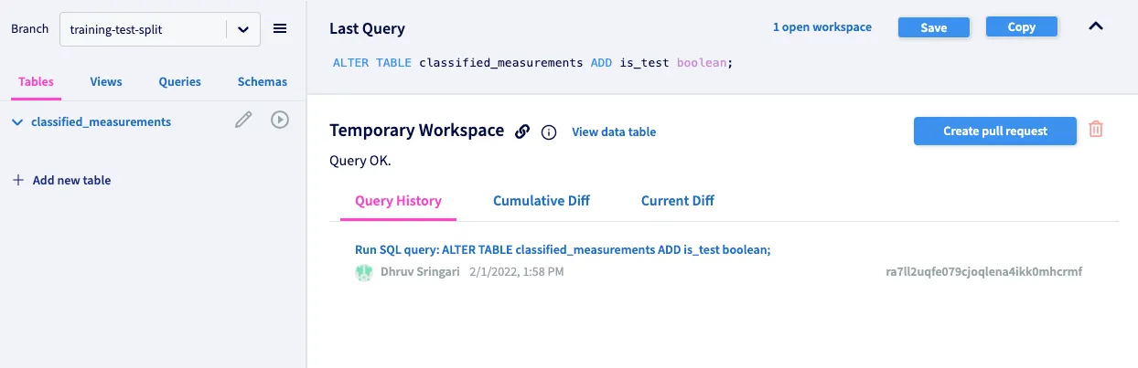Switch to Current Diff tab
Viewport: 1138px width, 368px height.
point(678,201)
